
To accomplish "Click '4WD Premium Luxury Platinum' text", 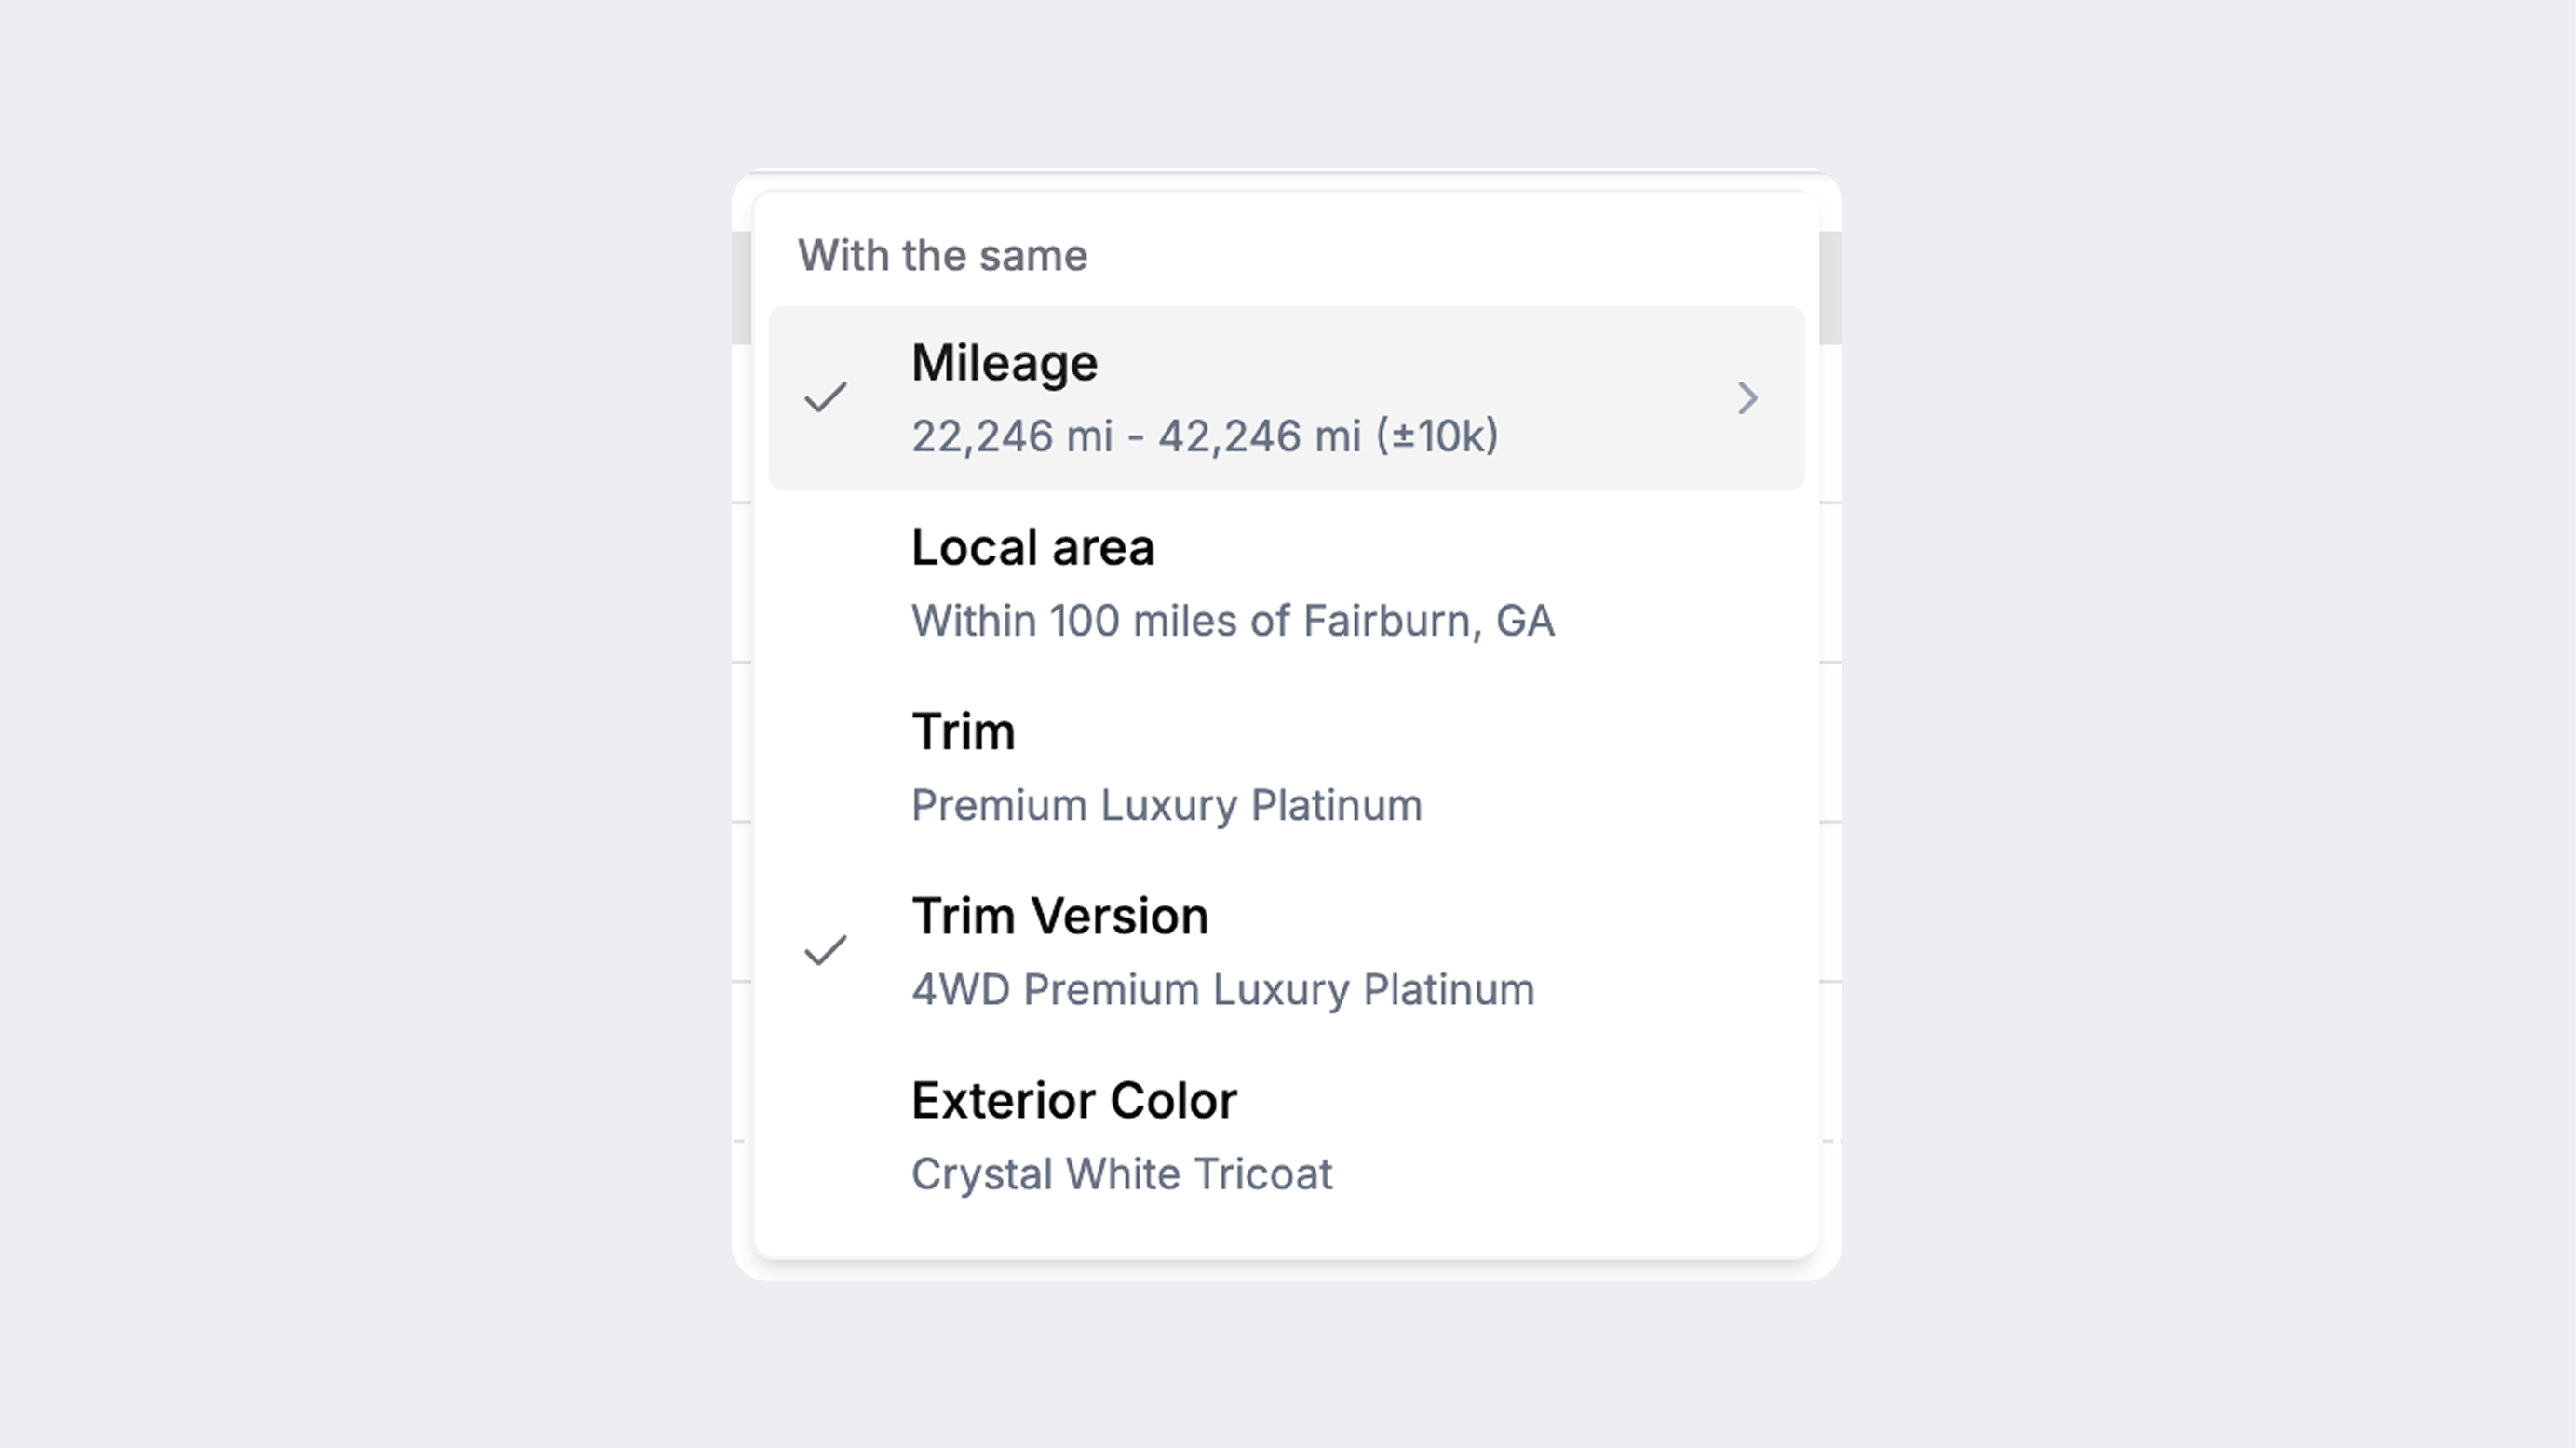I will 1222,990.
